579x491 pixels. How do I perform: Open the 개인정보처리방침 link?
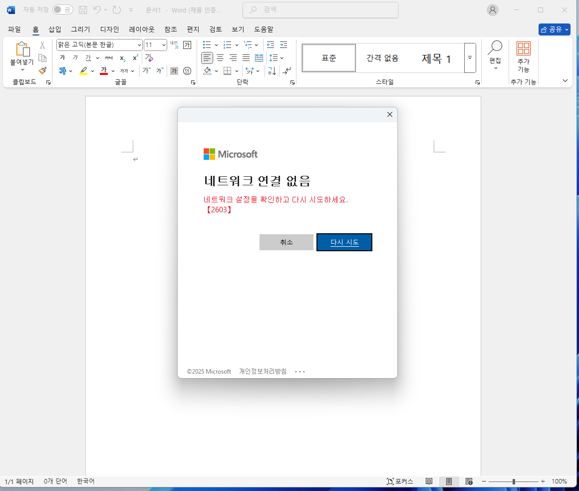[x=263, y=371]
